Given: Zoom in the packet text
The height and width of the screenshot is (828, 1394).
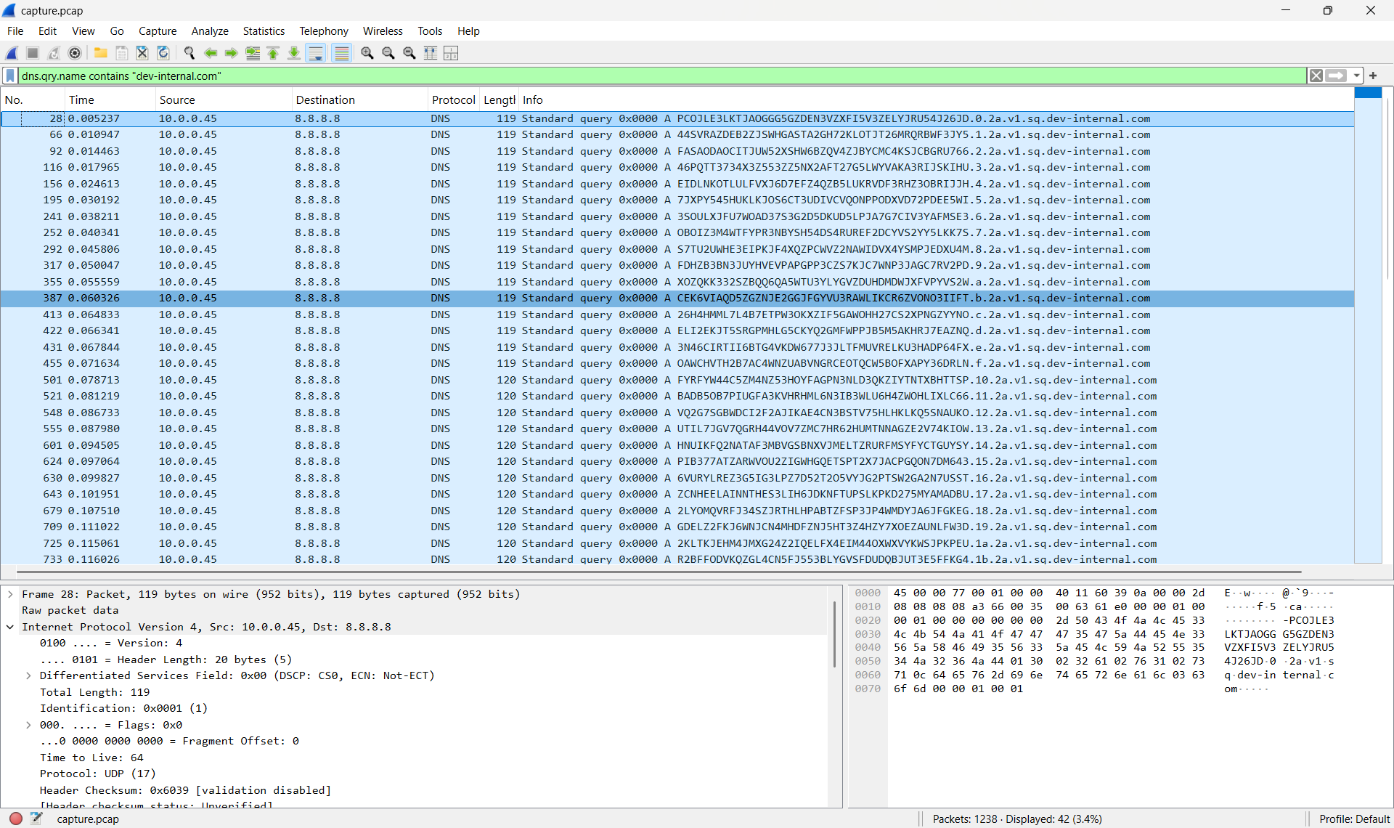Looking at the screenshot, I should [x=367, y=53].
